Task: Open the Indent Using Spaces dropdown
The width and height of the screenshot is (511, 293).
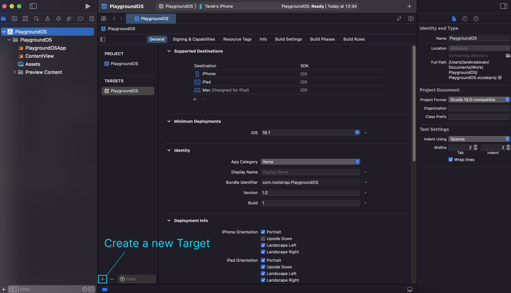Action: 479,139
